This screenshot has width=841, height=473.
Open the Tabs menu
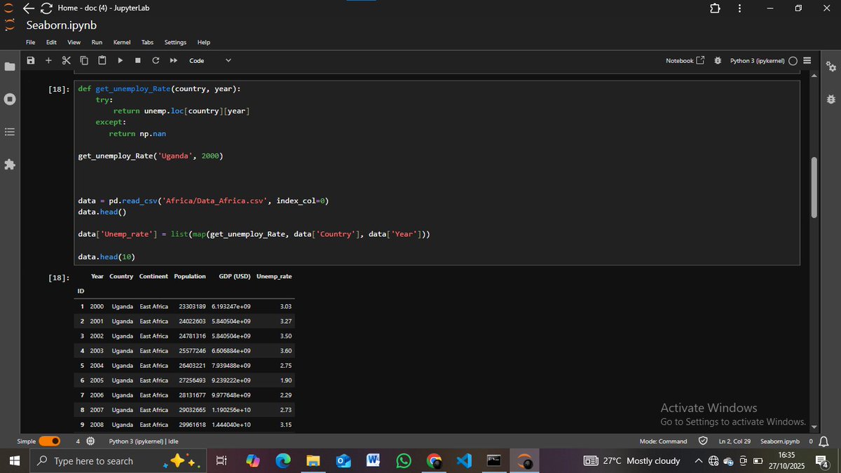click(147, 43)
